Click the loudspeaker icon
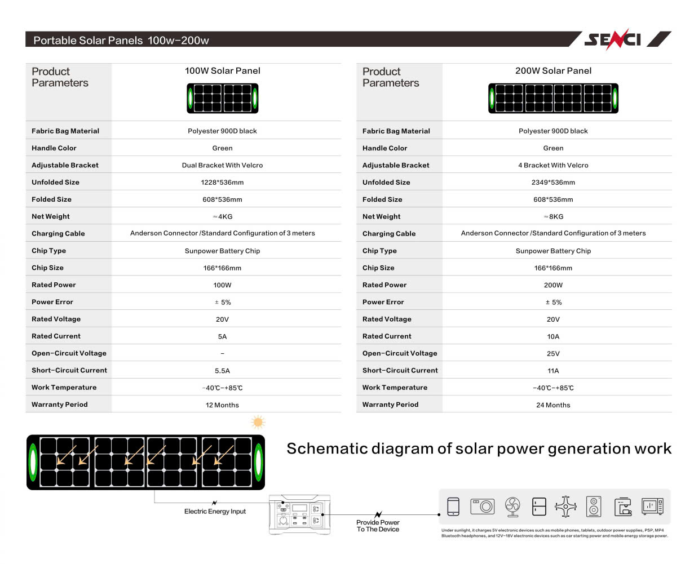 [594, 507]
